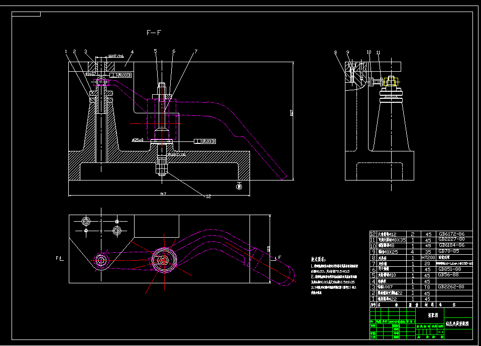Click the 装配图 label in title block
This screenshot has height=346, width=481.
coord(433,315)
